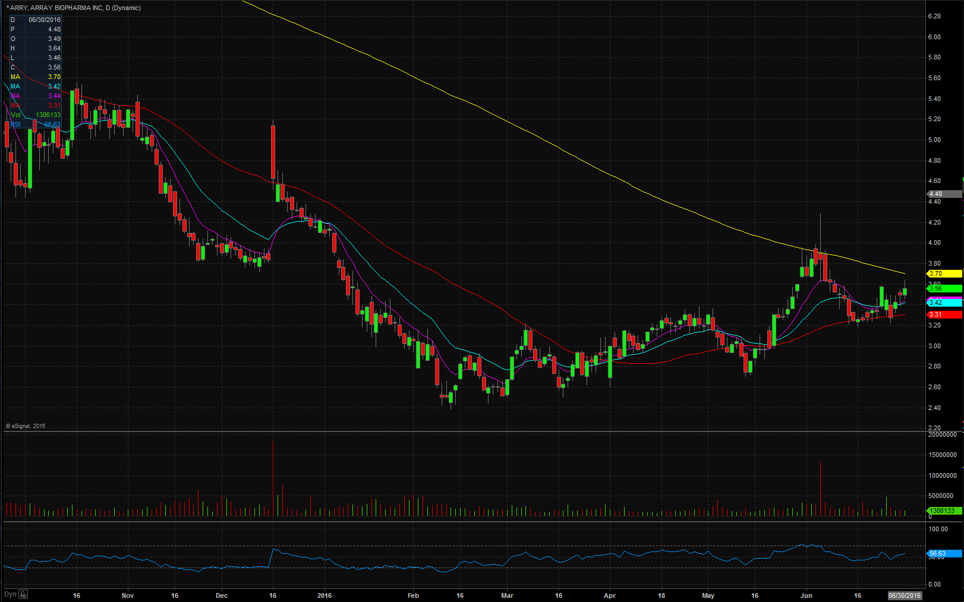Click the Apr label on time axis
964x602 pixels.
[610, 595]
